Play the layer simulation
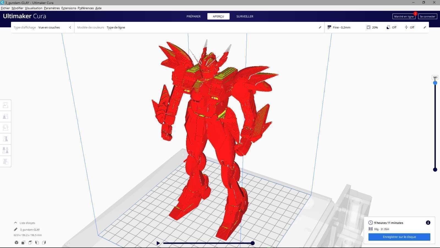This screenshot has height=248, width=440. (158, 243)
